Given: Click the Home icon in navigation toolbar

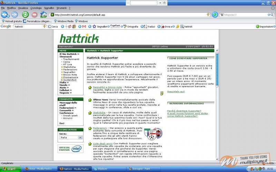Looking at the screenshot, I should point(43,14).
